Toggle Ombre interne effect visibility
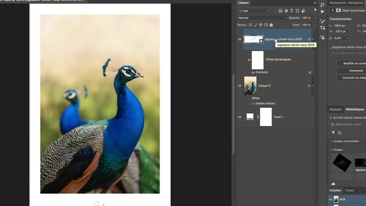 (253, 104)
